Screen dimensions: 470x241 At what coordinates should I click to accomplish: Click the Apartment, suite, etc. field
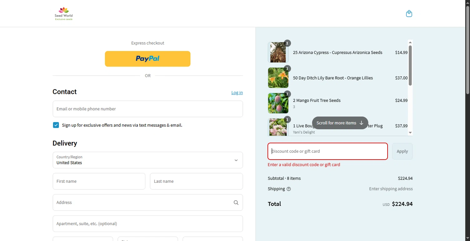(x=148, y=223)
